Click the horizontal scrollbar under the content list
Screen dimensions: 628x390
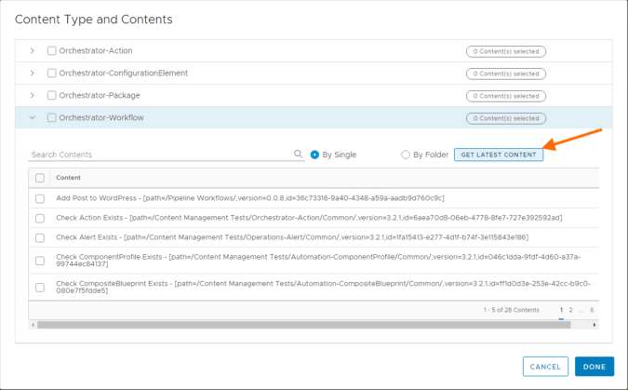point(298,325)
